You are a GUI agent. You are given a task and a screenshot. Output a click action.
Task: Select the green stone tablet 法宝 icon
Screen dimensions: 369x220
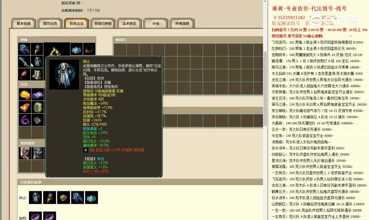pyautogui.click(x=38, y=107)
